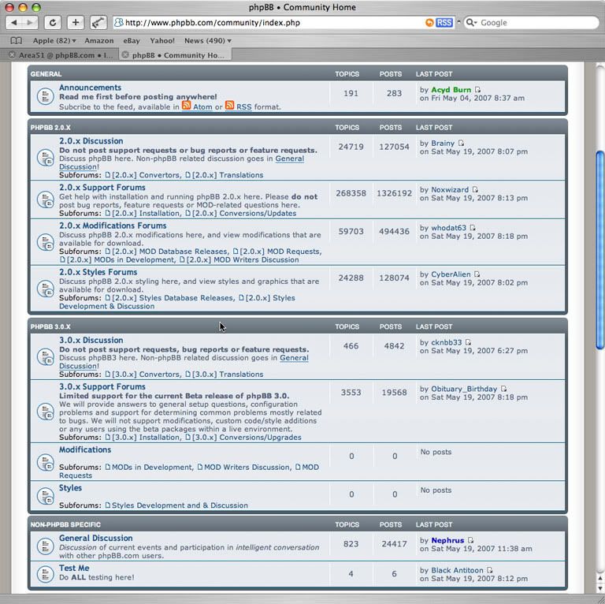Click the tool icon beside the plus button

98,22
